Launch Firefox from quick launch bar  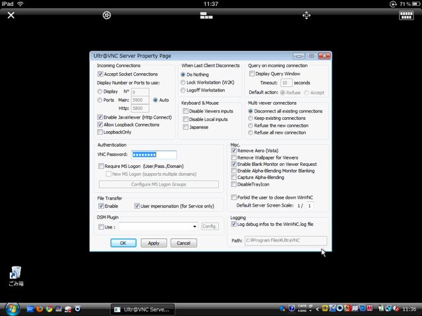[40, 309]
